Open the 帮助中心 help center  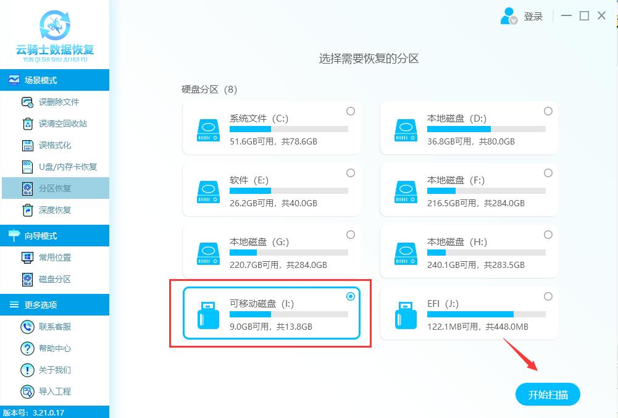tap(55, 349)
